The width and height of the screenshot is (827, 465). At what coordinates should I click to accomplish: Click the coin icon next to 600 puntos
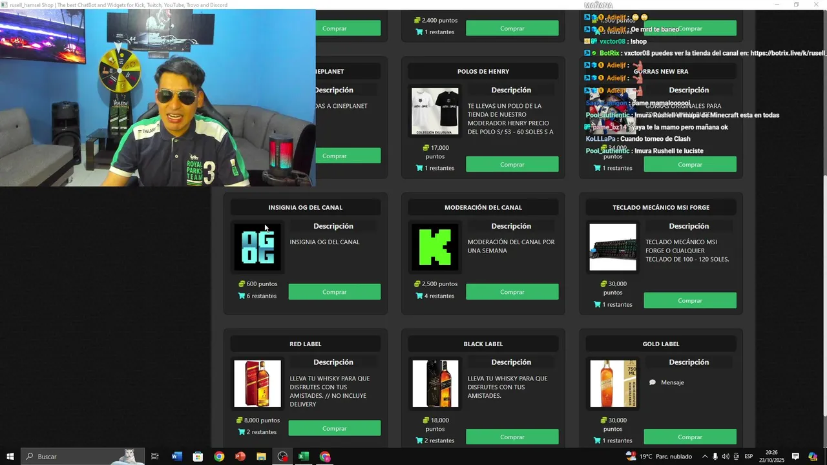[242, 284]
